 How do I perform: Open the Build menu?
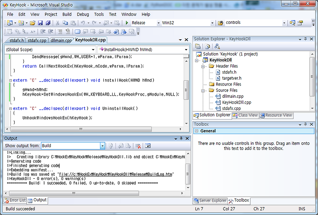coord(67,14)
